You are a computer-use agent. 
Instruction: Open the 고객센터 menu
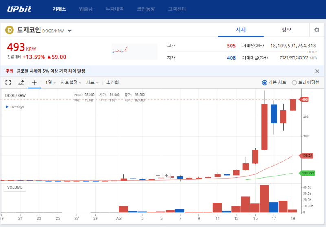pyautogui.click(x=177, y=9)
